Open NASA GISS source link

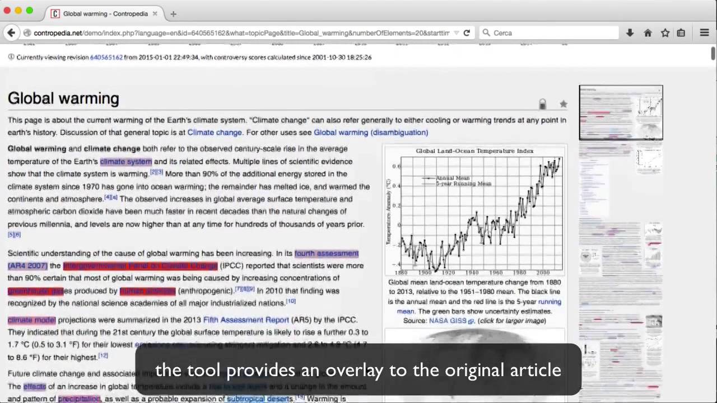[x=451, y=321]
